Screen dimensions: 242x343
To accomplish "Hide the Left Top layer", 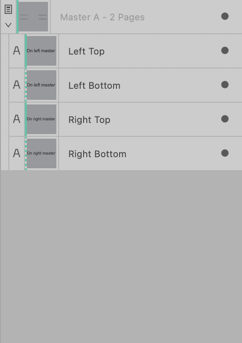I will click(225, 50).
